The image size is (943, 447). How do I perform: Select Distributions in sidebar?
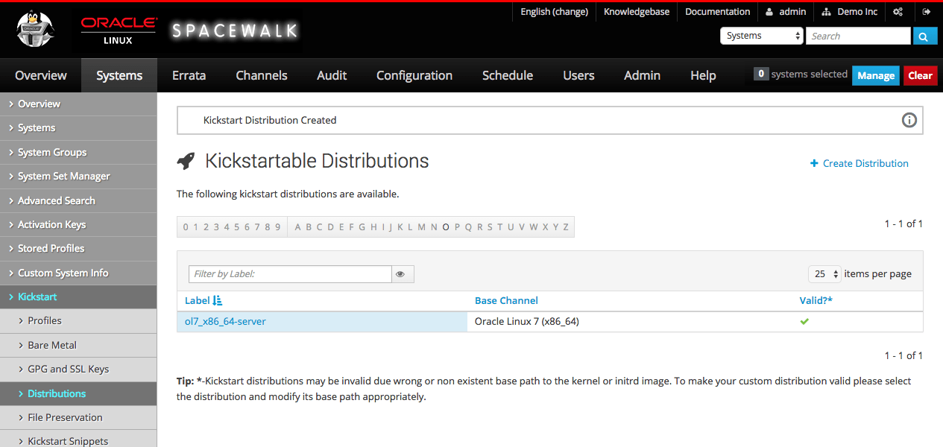tap(78, 393)
